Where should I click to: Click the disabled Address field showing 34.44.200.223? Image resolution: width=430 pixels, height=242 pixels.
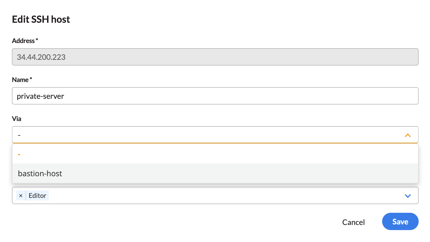(x=215, y=57)
